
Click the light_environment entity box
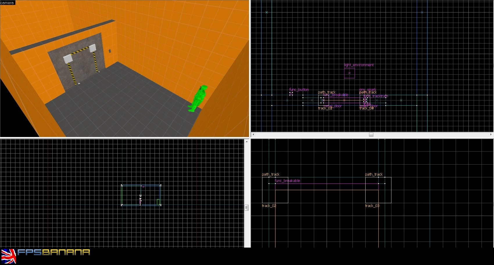pos(349,73)
